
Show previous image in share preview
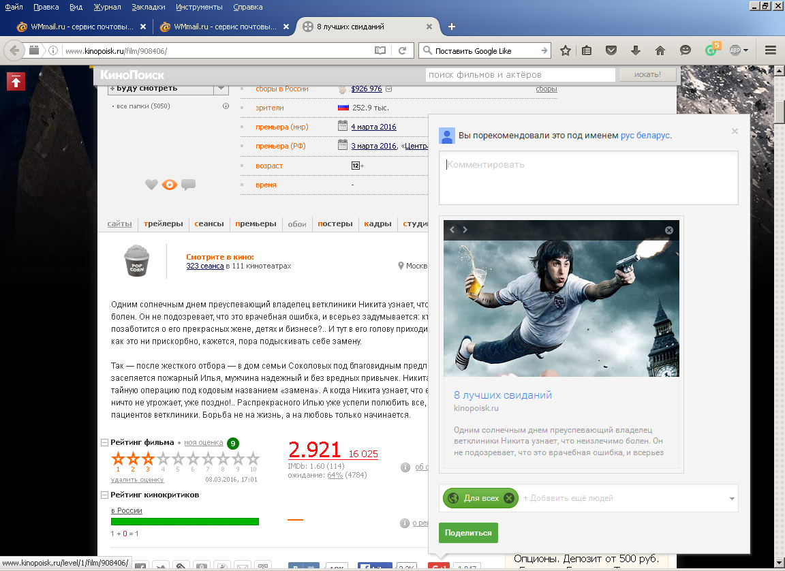click(x=452, y=230)
